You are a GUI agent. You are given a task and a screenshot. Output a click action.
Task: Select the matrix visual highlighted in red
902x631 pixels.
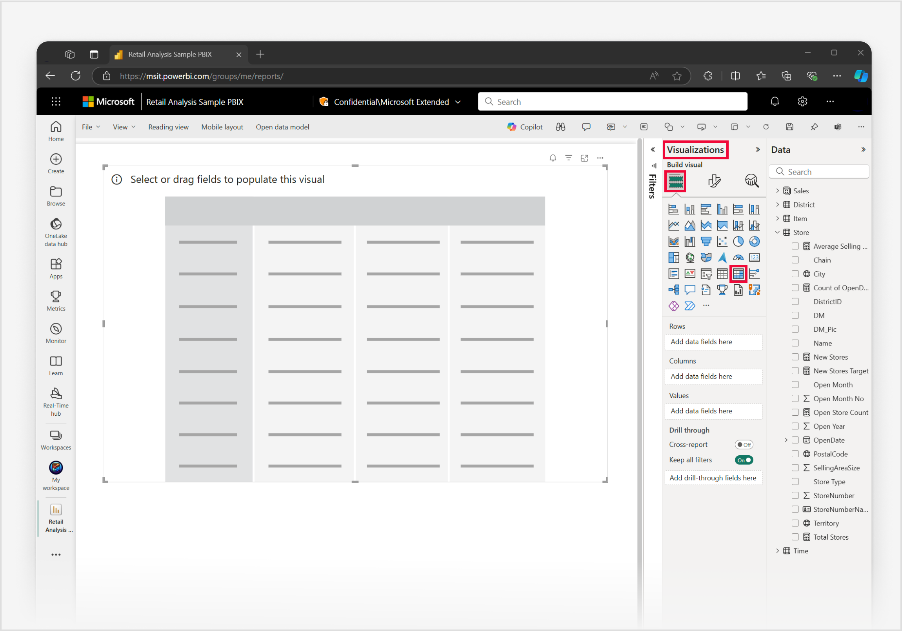point(738,273)
